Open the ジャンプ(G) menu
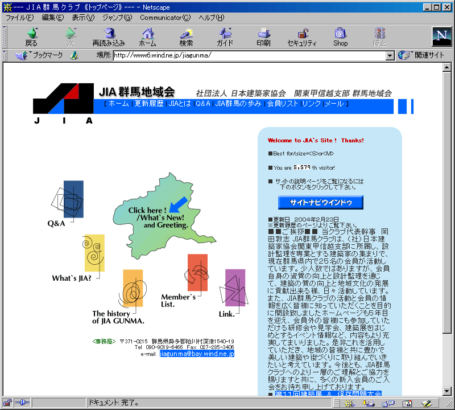This screenshot has height=410, width=455. 117,18
